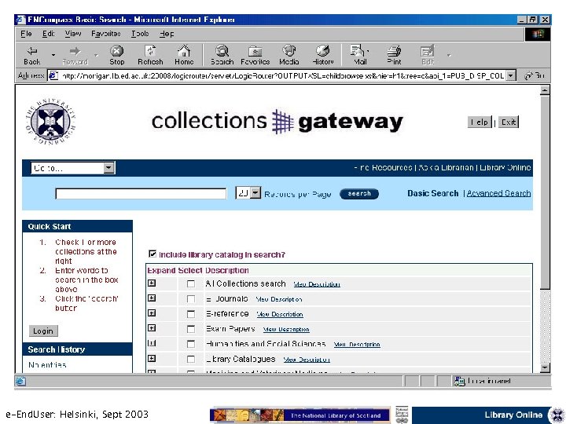Open the File menu
566x424 pixels.
point(26,34)
